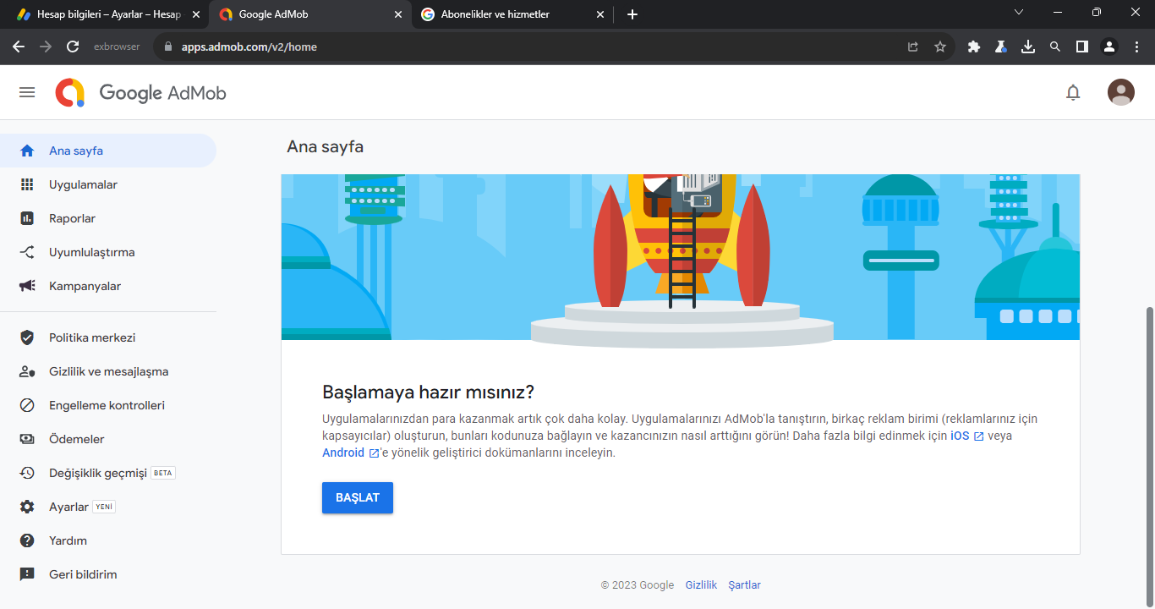Screen dimensions: 1155x609
Task: Open the Android developer docs link
Action: pos(351,453)
